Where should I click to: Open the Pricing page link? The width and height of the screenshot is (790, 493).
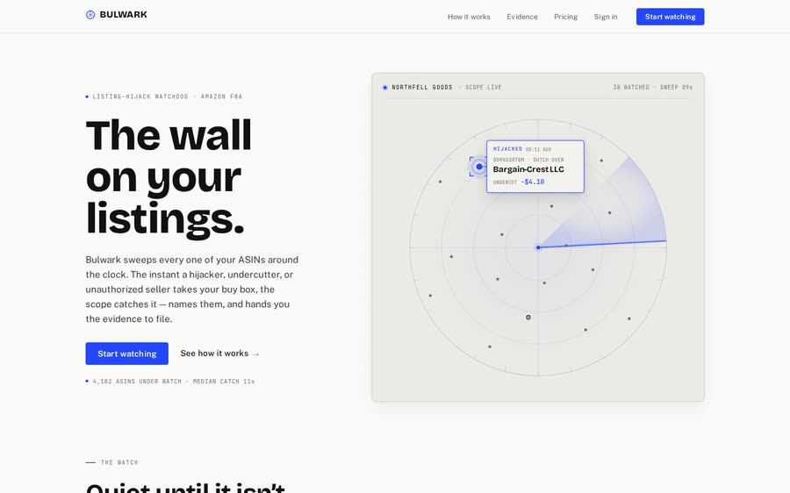(566, 17)
